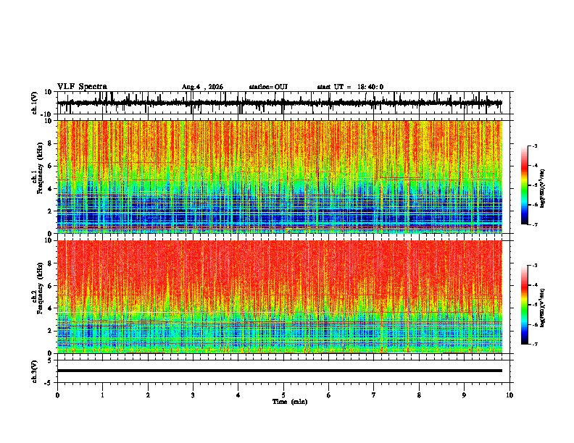Click the time axis tick label "1"

[x=102, y=395]
